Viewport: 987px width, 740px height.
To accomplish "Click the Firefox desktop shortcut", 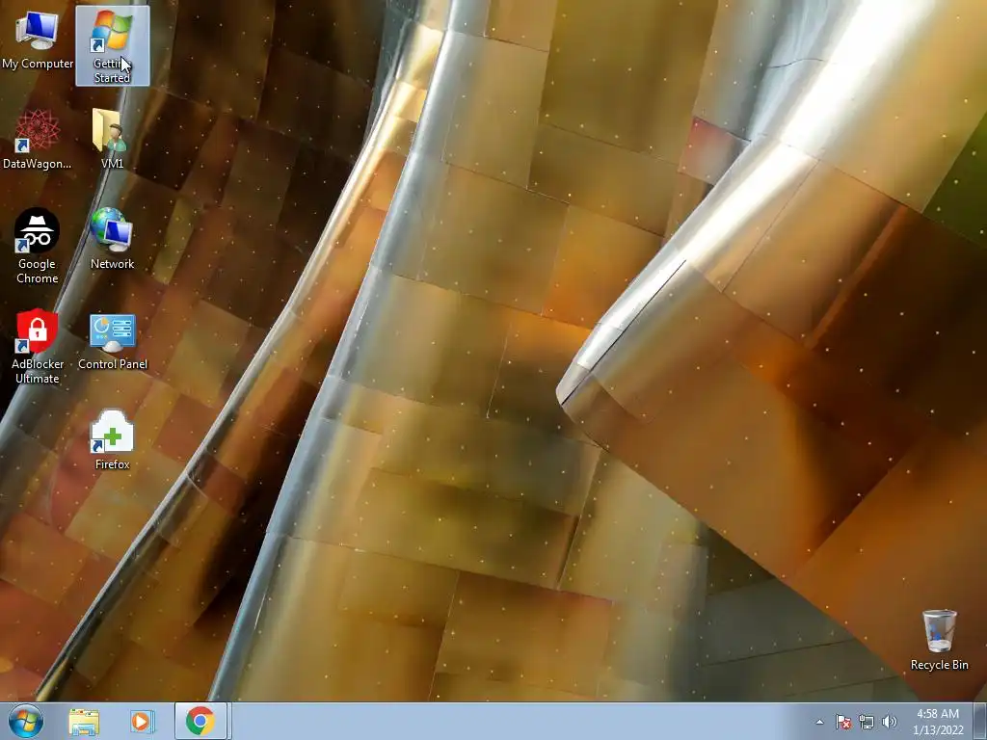I will [112, 439].
